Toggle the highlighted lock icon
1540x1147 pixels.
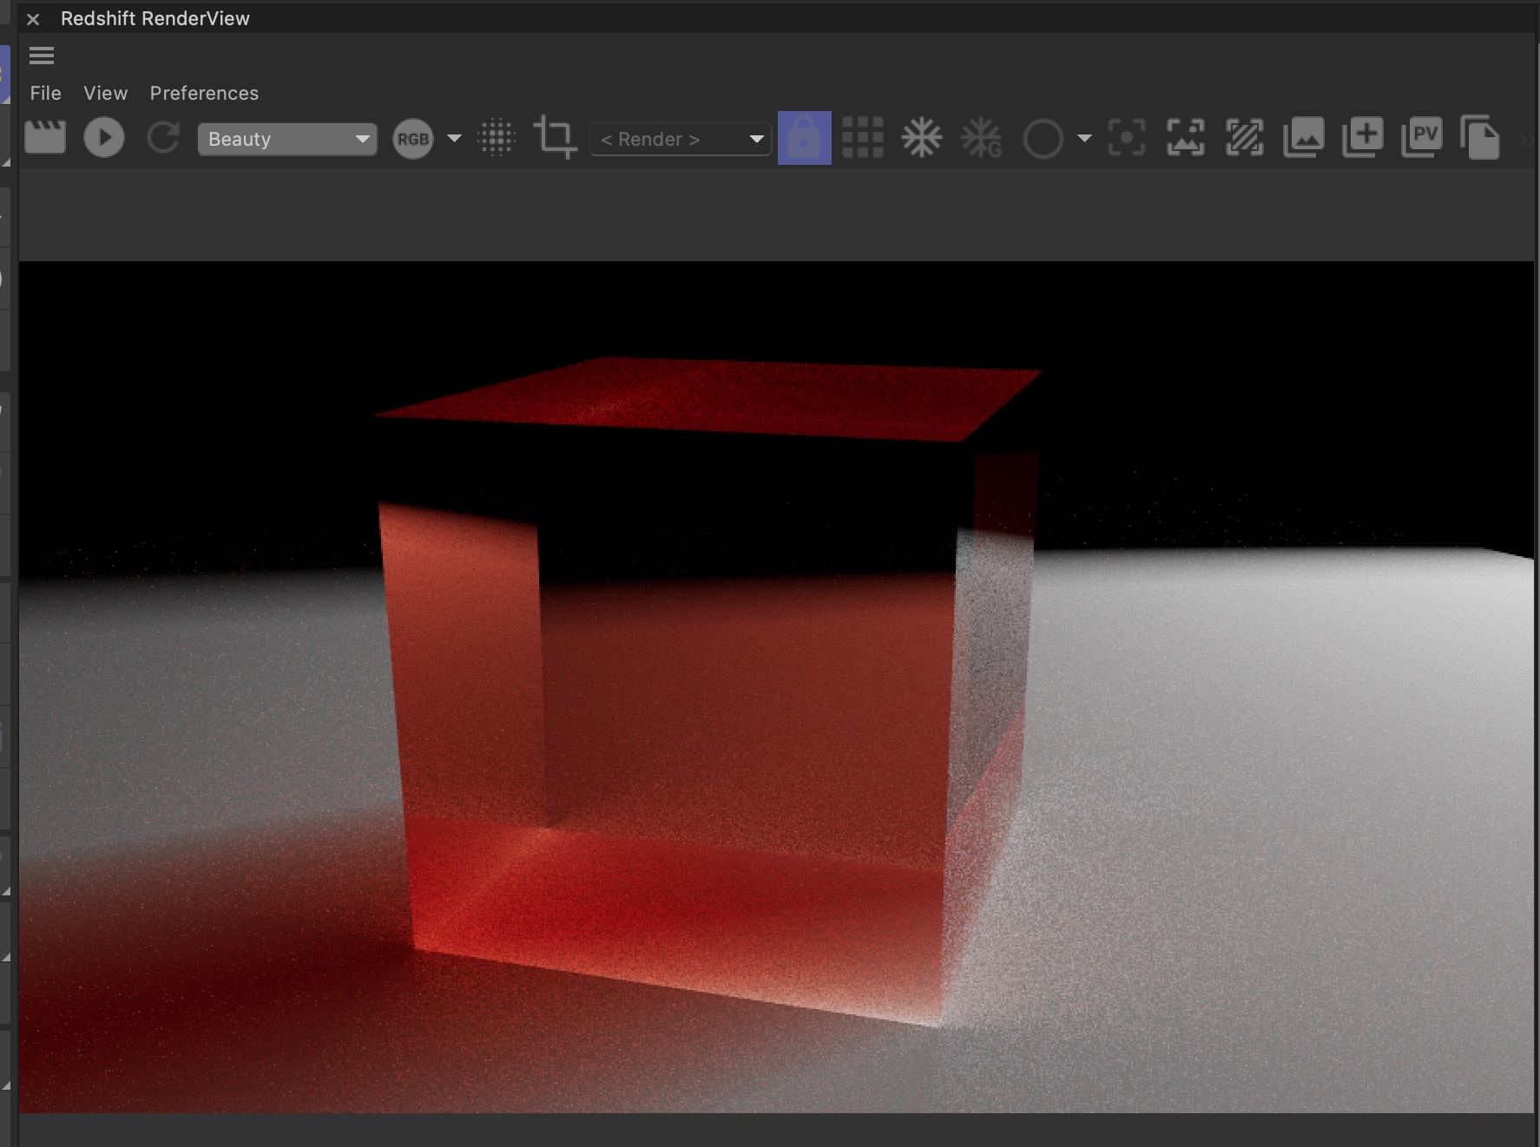pos(804,138)
